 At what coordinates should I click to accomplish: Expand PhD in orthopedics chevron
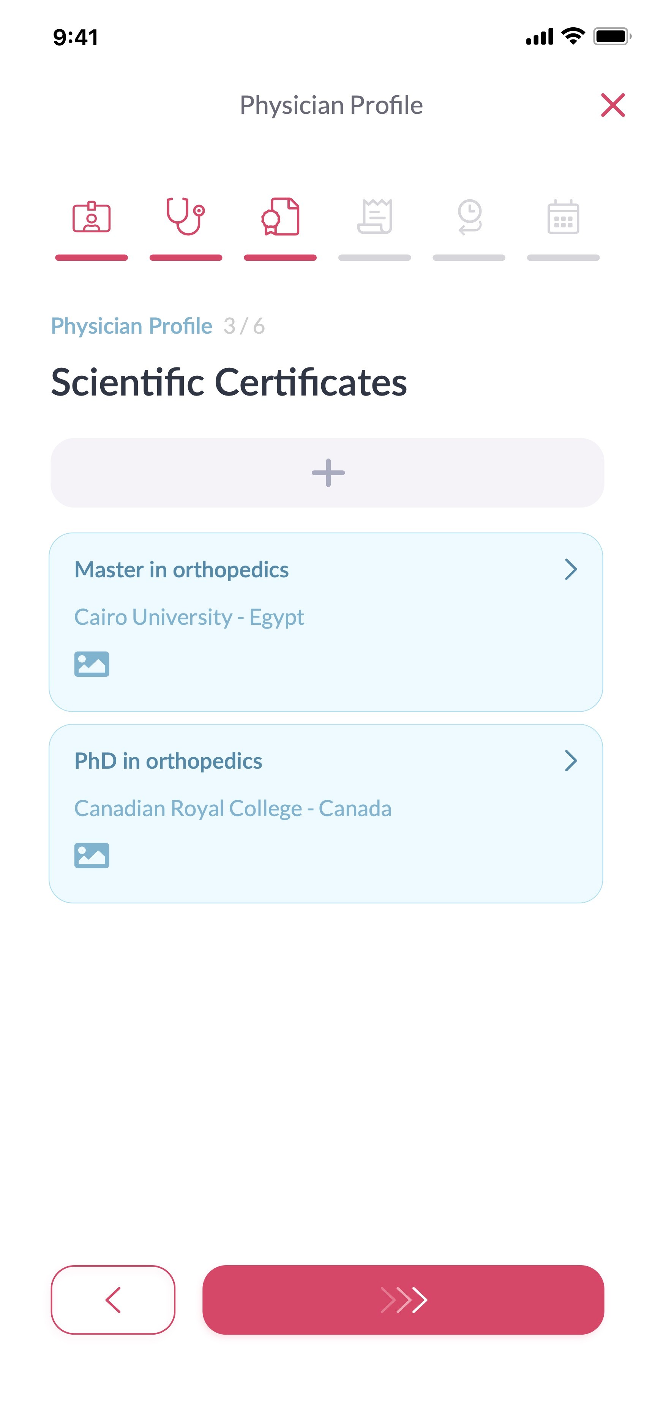571,761
